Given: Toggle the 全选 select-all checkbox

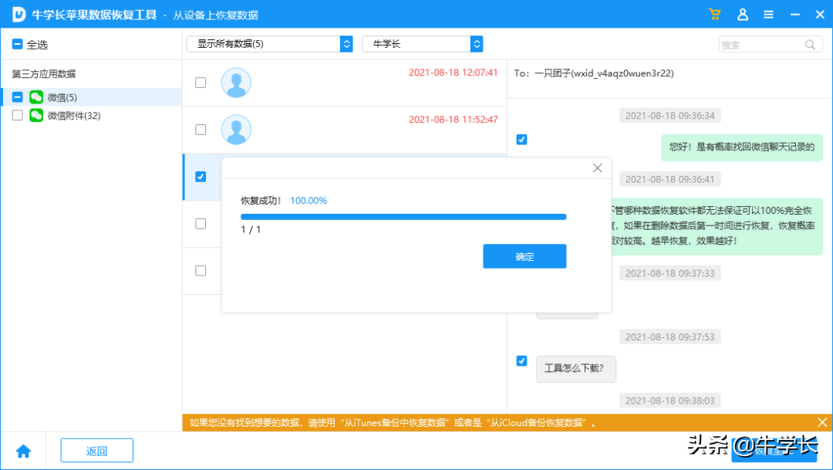Looking at the screenshot, I should (15, 44).
